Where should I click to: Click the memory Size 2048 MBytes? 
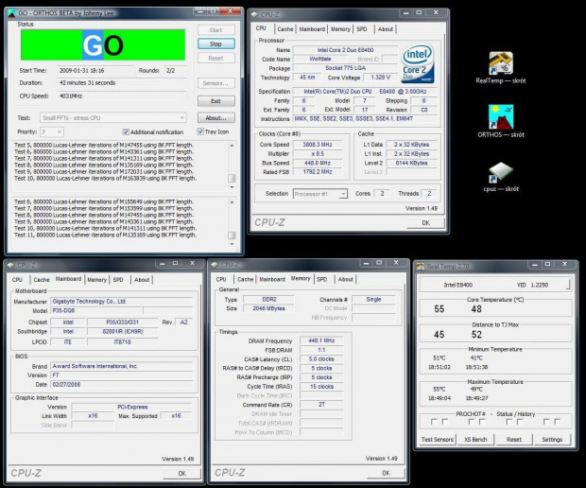(268, 308)
